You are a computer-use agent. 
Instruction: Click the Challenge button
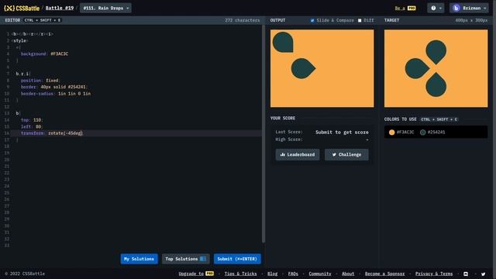346,155
